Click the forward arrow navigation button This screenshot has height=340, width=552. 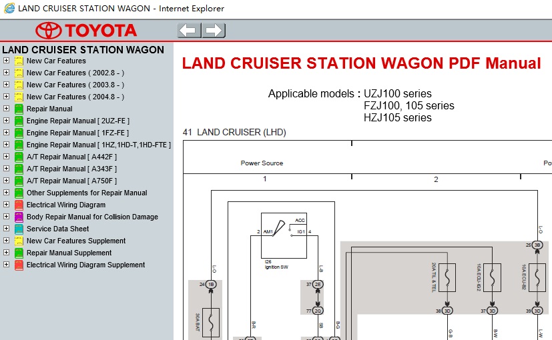point(214,31)
